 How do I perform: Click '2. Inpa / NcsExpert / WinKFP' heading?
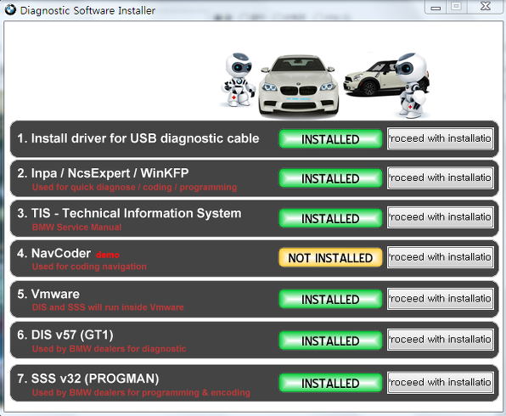click(x=103, y=173)
